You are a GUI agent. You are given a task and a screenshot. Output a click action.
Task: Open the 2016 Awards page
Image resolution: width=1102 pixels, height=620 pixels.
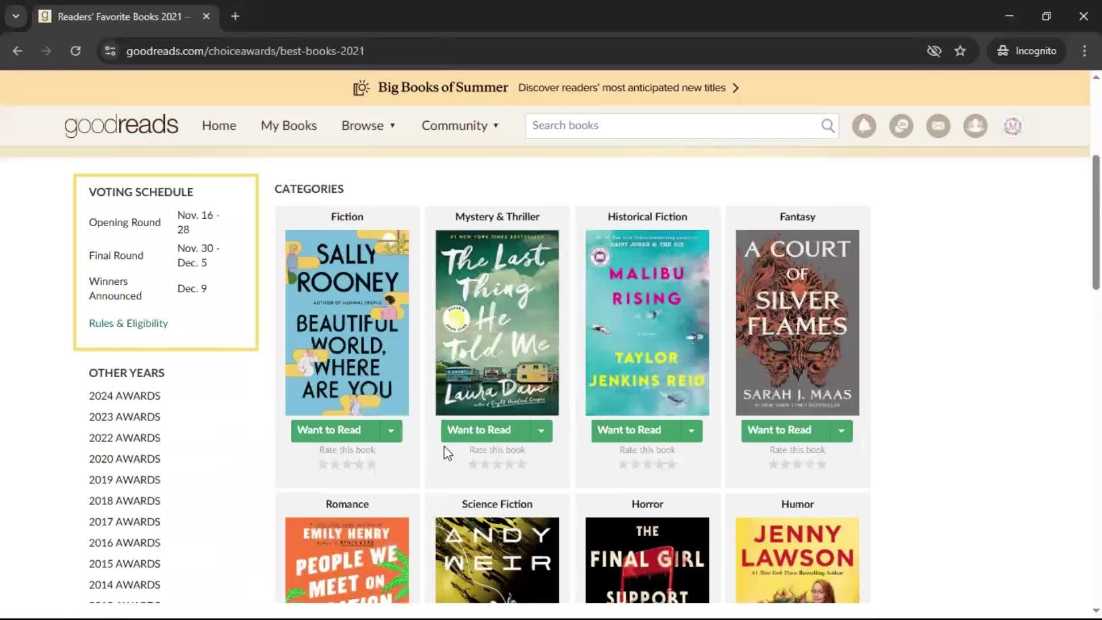[125, 542]
